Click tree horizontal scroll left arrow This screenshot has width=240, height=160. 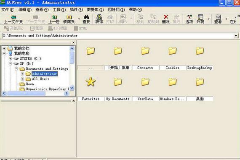[x=4, y=93]
